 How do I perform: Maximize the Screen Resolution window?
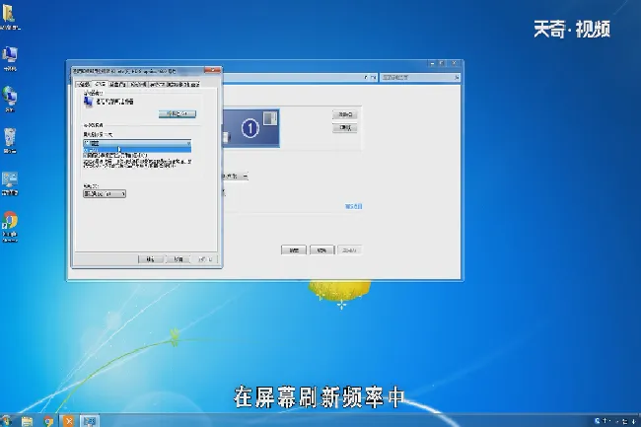pos(442,63)
